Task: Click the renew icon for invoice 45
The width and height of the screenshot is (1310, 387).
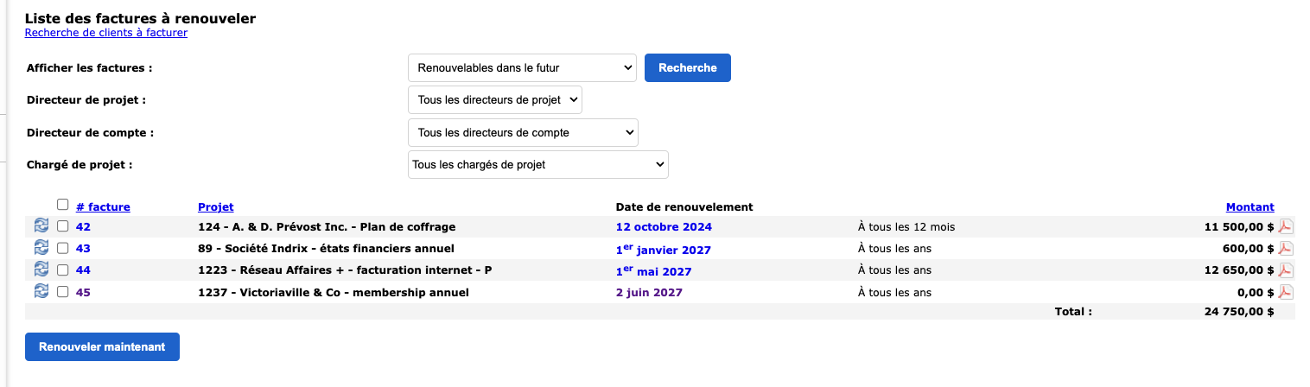Action: (x=41, y=292)
